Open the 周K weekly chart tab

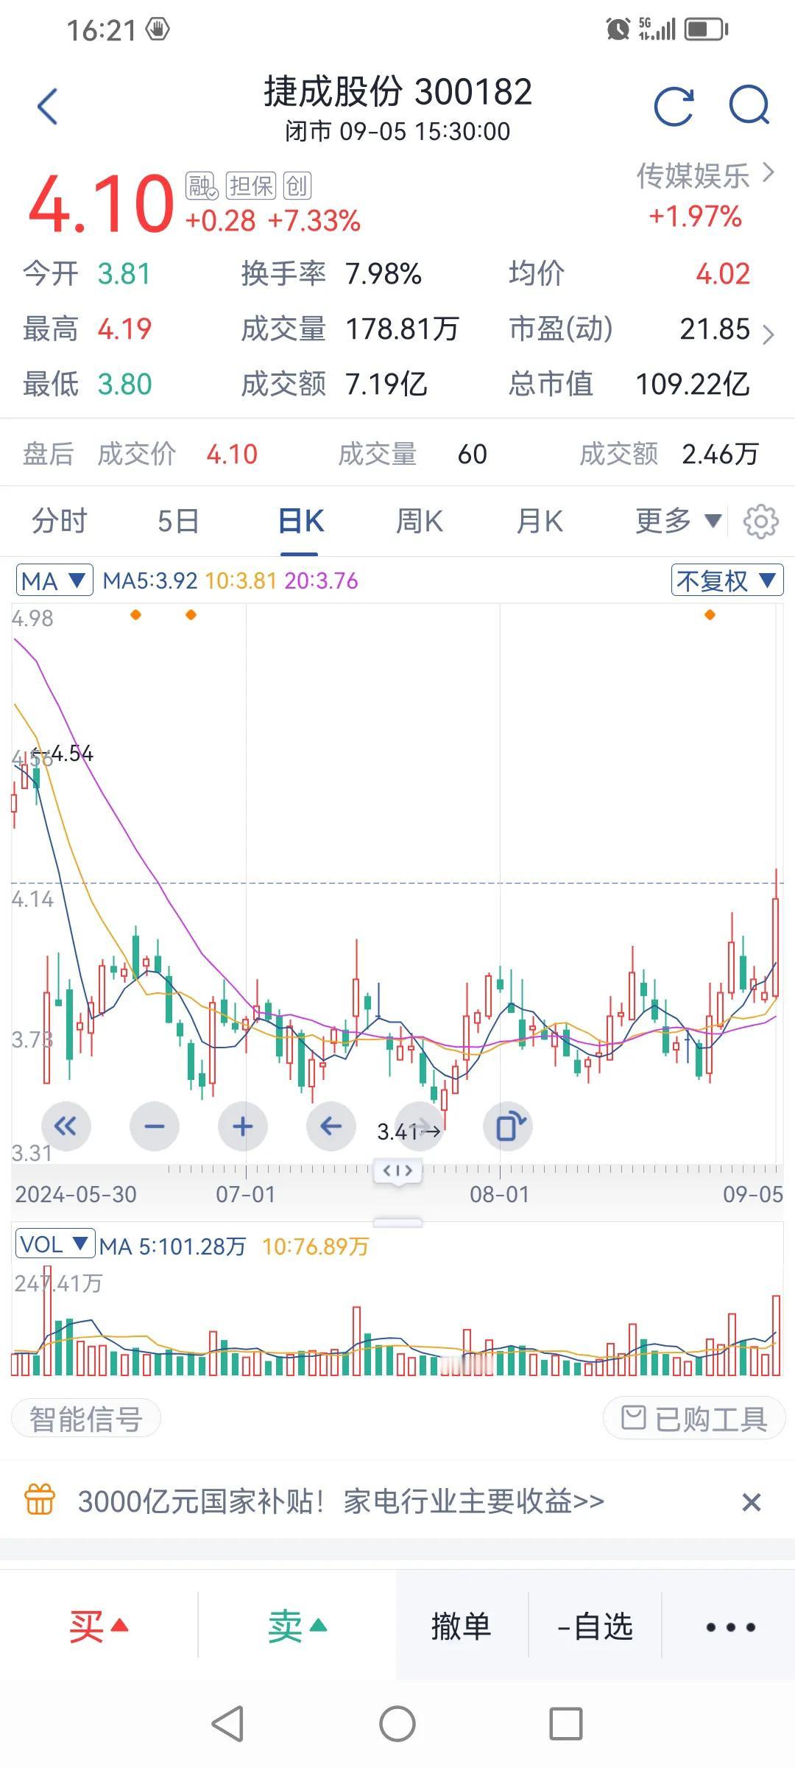pyautogui.click(x=418, y=521)
